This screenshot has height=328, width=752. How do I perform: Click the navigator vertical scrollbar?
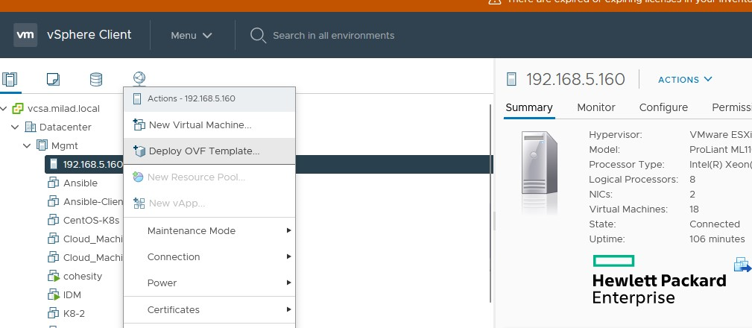tap(490, 204)
